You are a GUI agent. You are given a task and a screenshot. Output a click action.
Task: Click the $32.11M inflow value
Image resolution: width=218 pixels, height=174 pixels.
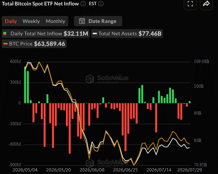(76, 33)
